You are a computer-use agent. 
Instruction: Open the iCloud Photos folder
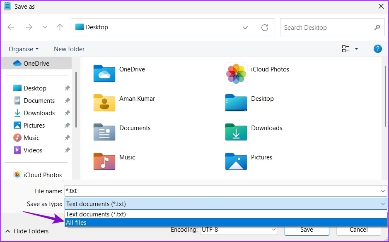pyautogui.click(x=235, y=74)
